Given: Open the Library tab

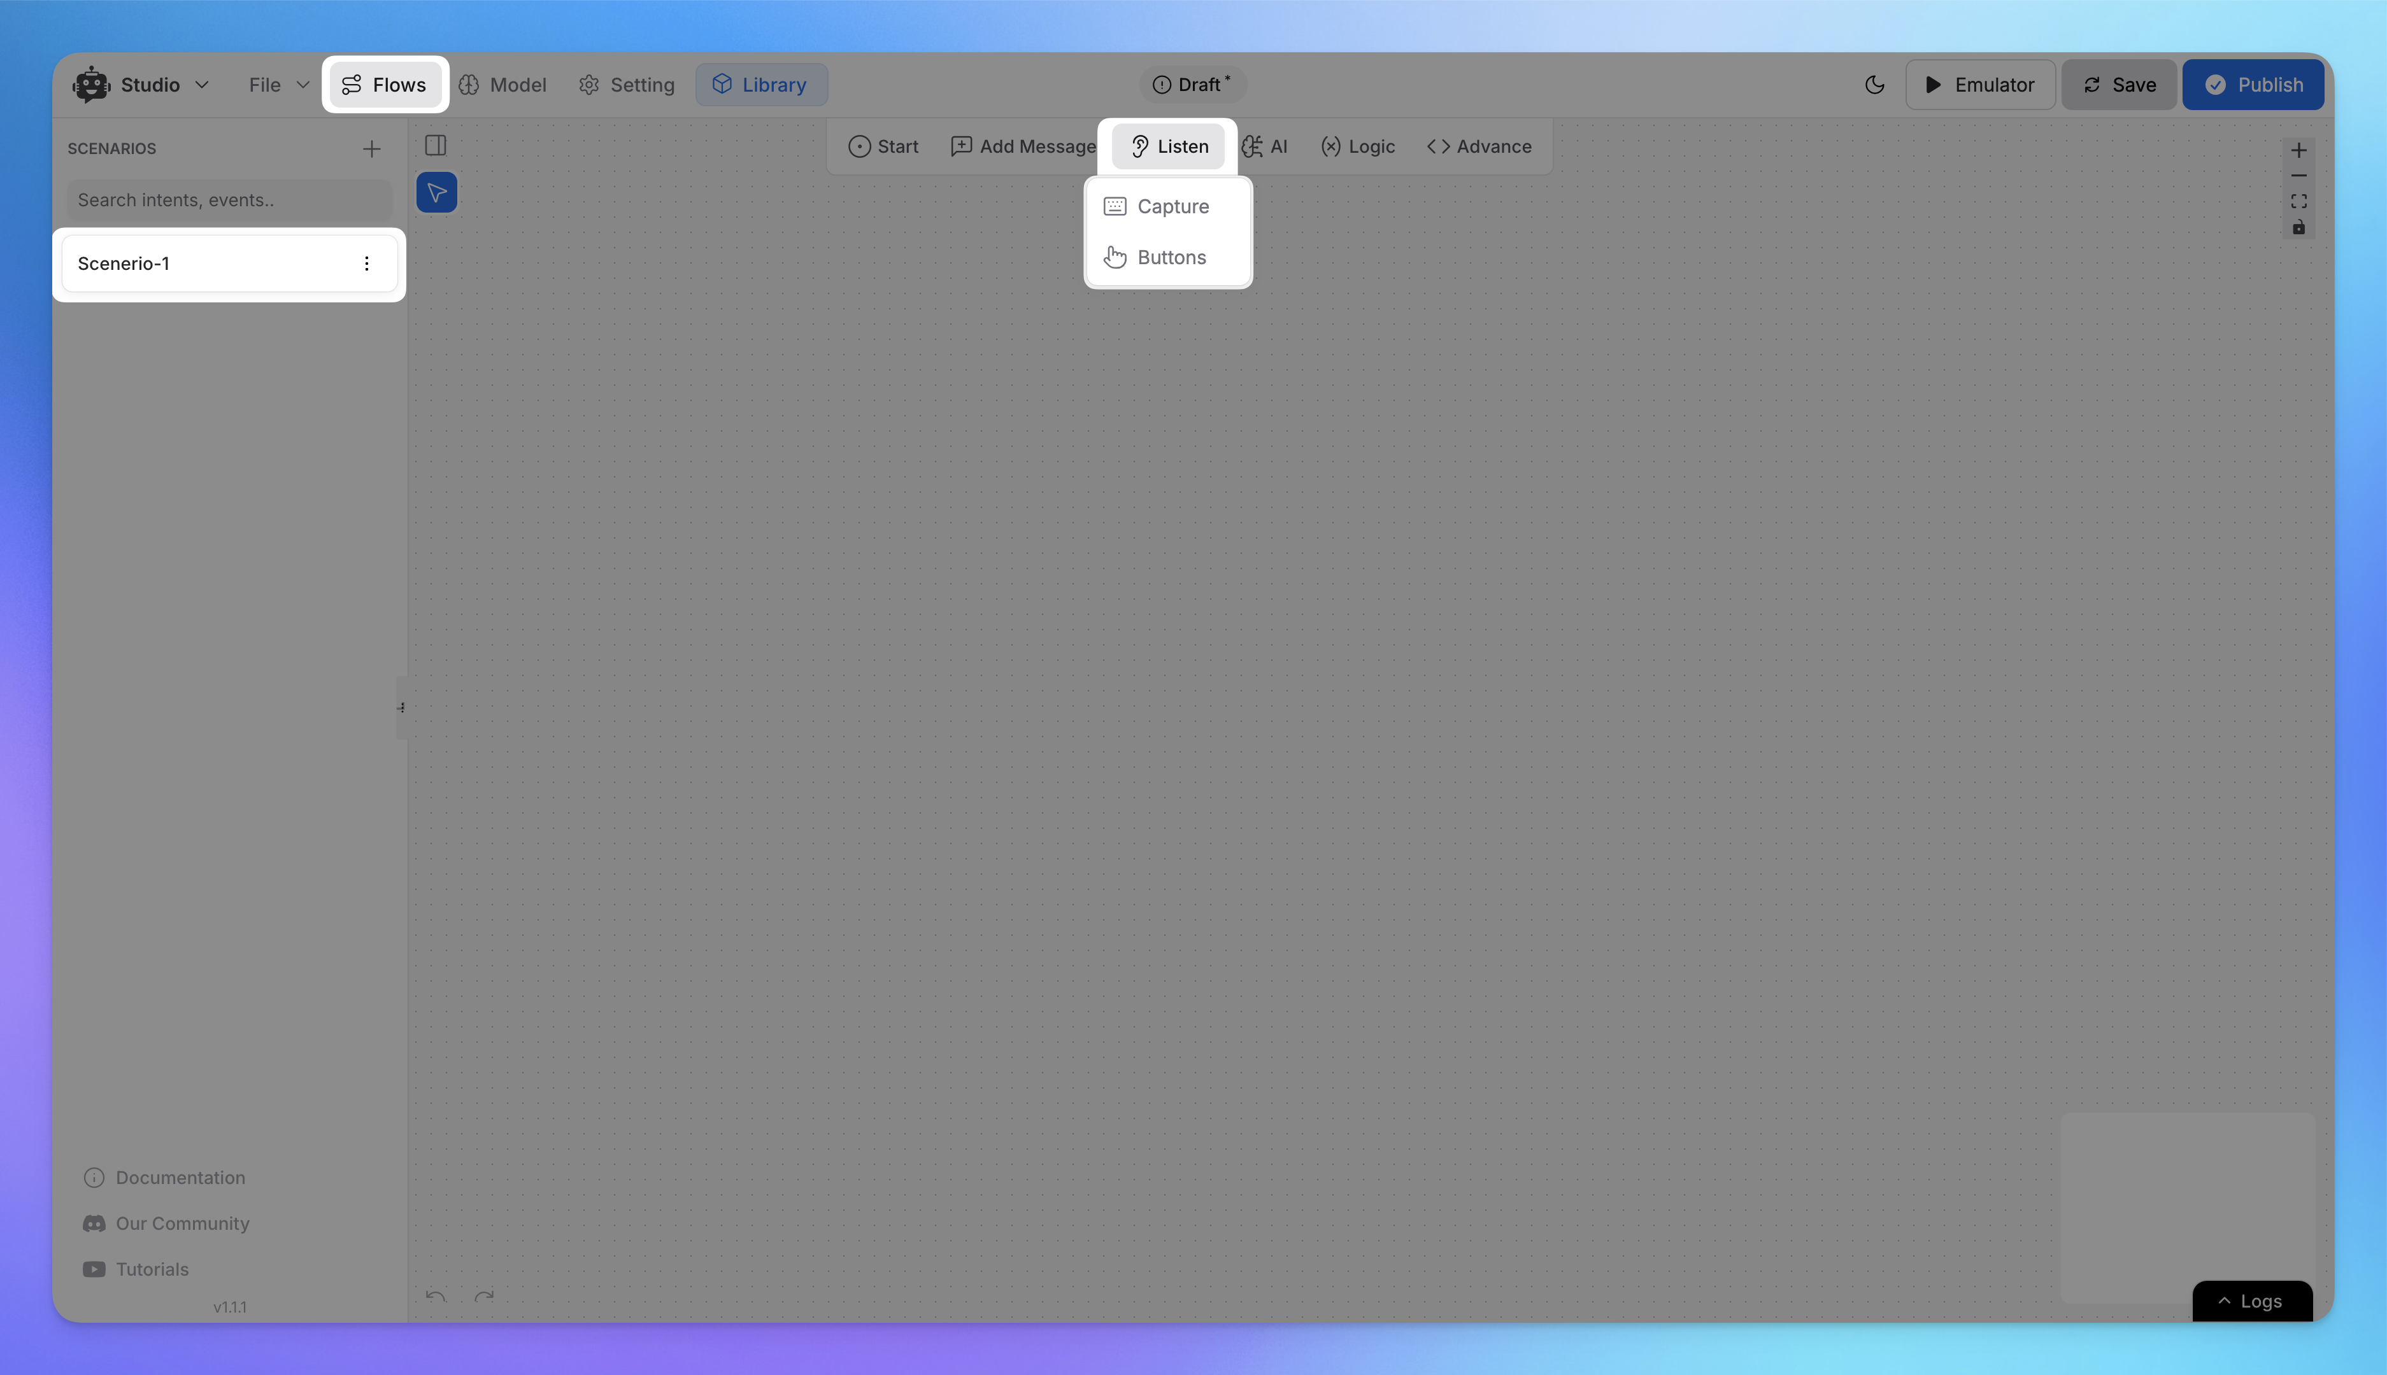Looking at the screenshot, I should pos(761,85).
